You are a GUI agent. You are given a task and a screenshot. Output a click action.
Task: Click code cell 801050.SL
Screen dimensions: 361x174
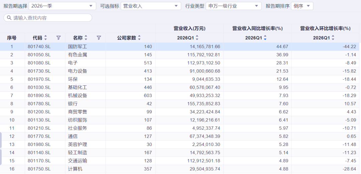coord(39,55)
